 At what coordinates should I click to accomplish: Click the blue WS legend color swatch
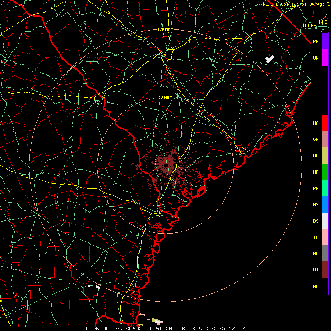coord(325,204)
